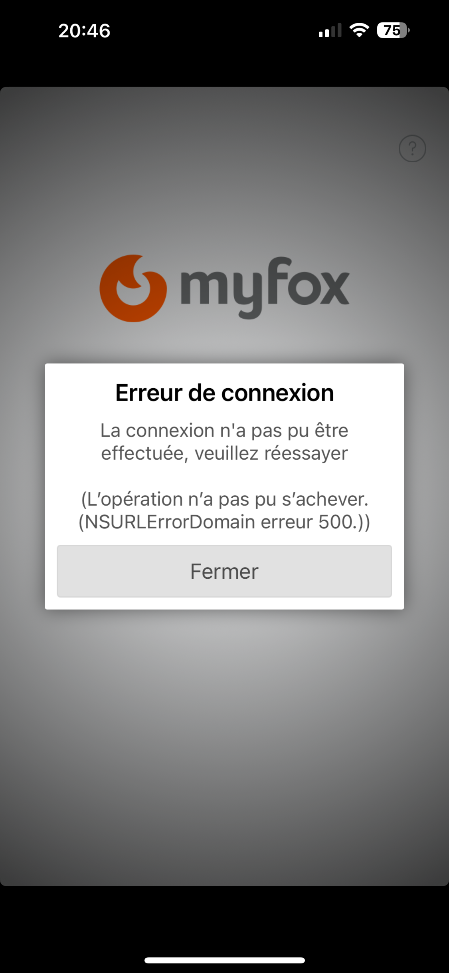449x973 pixels.
Task: Tap the battery indicator showing 75
Action: (393, 30)
